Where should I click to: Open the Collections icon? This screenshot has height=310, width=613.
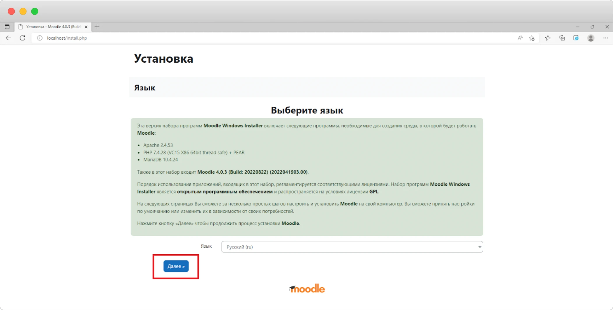click(562, 38)
